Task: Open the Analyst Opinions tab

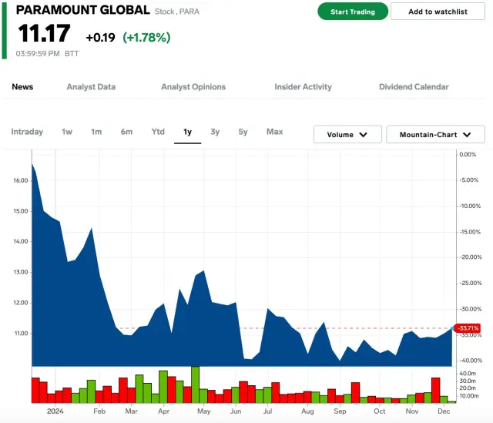Action: click(x=193, y=87)
